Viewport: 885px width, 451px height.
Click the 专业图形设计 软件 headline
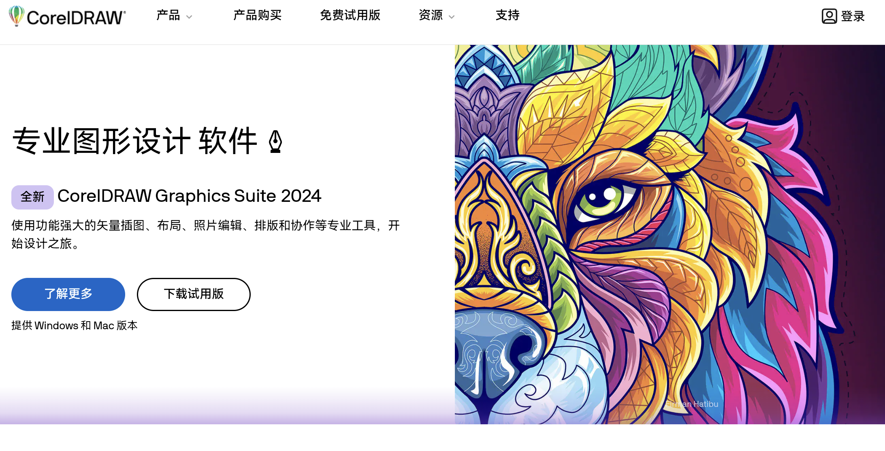(x=135, y=141)
